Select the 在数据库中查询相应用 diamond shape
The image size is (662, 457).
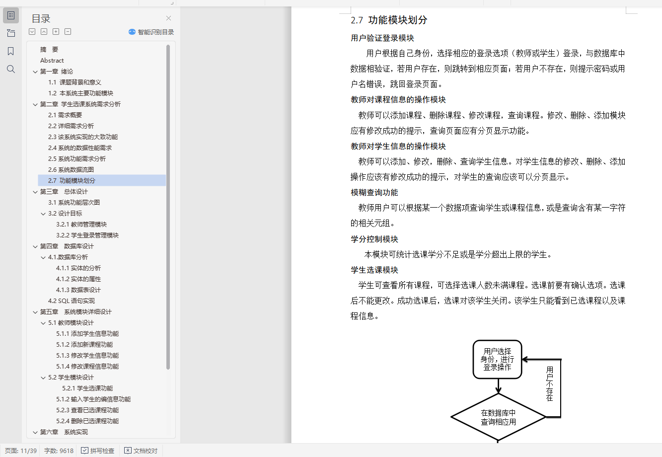point(498,417)
